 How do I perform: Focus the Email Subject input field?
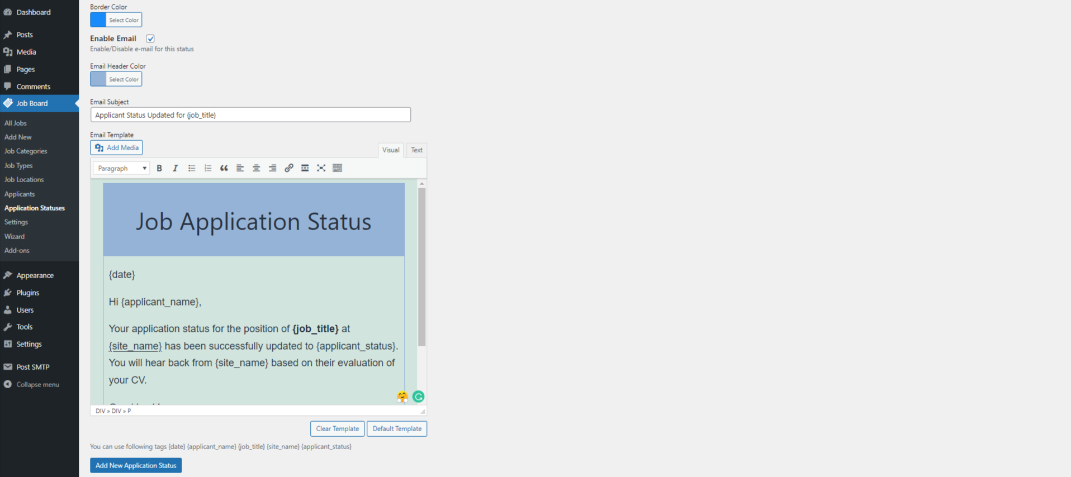point(250,115)
